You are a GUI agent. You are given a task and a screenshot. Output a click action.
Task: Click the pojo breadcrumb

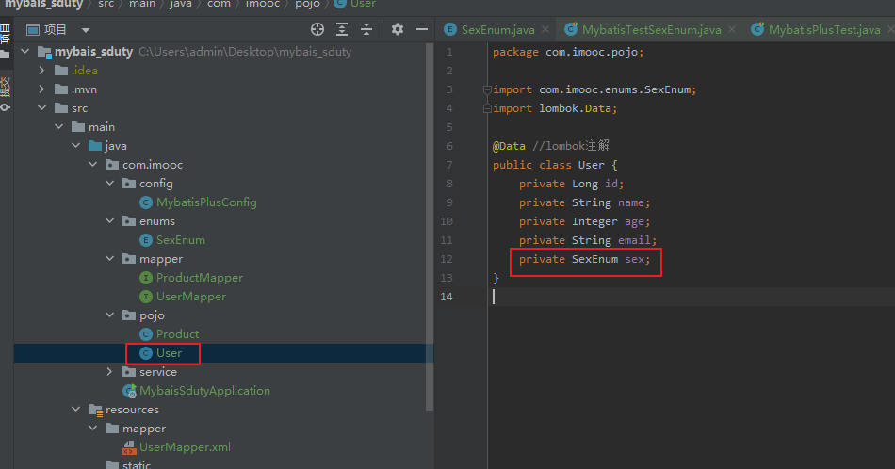[x=308, y=4]
